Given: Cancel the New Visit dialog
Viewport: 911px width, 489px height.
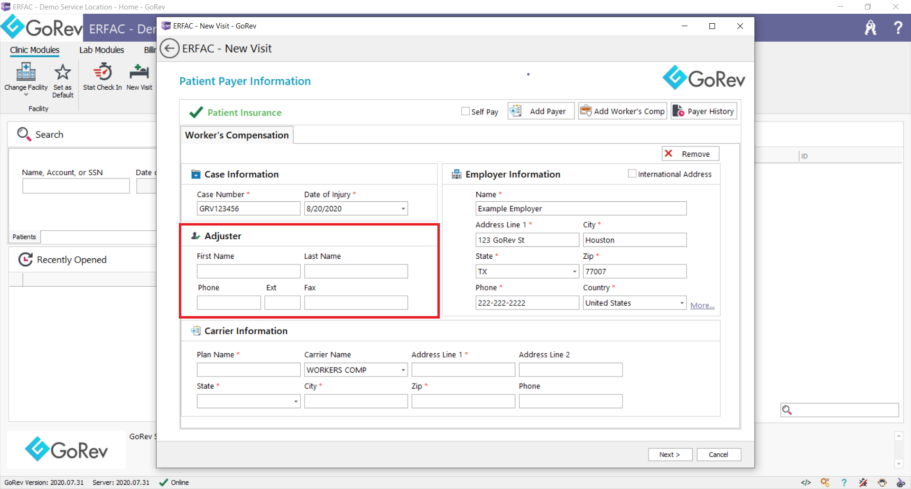Looking at the screenshot, I should point(718,454).
